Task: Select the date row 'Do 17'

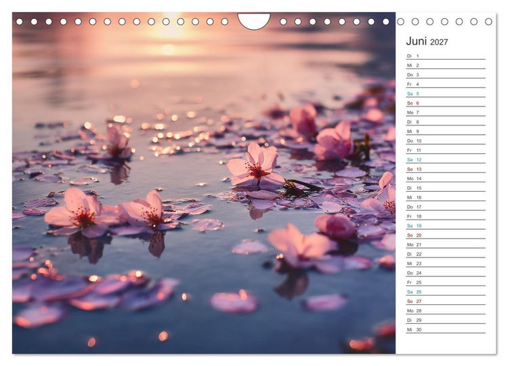Action: pyautogui.click(x=446, y=207)
